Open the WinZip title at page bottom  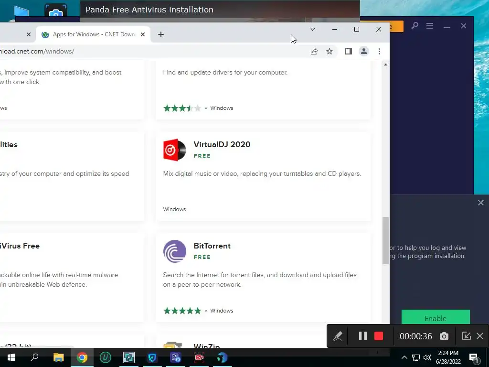(207, 346)
